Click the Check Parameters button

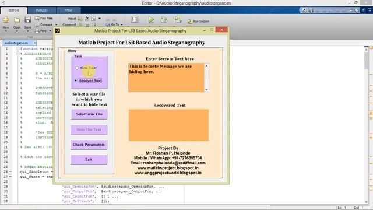pos(89,145)
